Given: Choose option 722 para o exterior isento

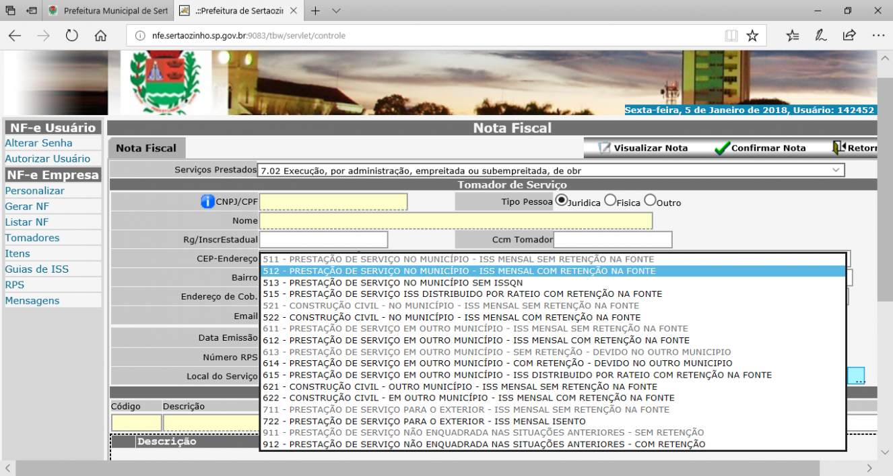Looking at the screenshot, I should pyautogui.click(x=552, y=421).
